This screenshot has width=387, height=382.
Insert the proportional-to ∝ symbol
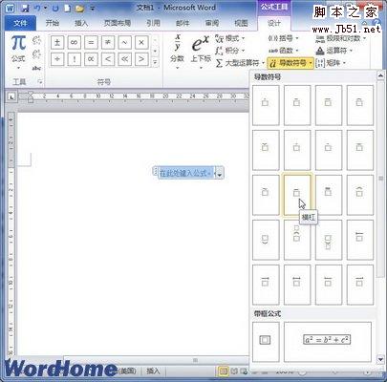(91, 59)
